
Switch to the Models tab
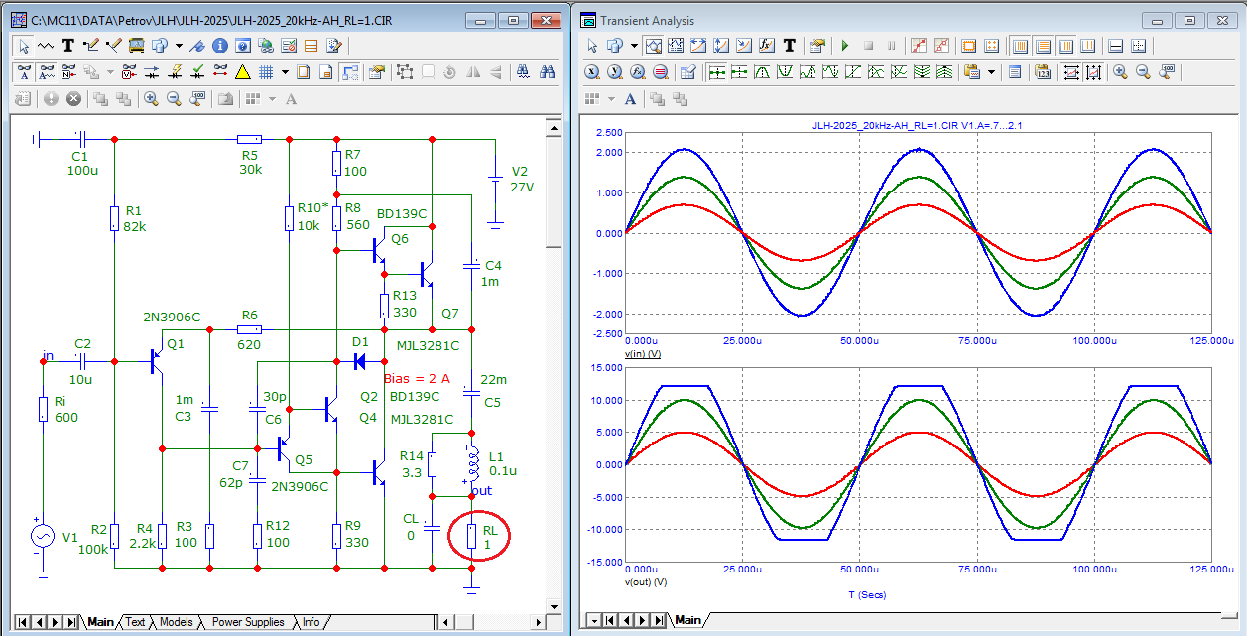tap(177, 622)
